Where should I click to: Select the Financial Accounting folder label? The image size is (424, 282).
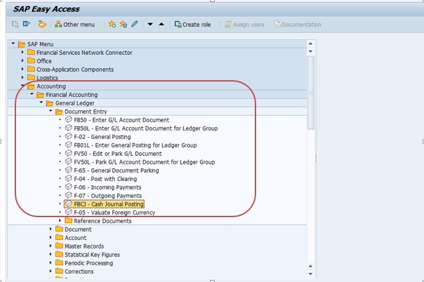(x=72, y=94)
